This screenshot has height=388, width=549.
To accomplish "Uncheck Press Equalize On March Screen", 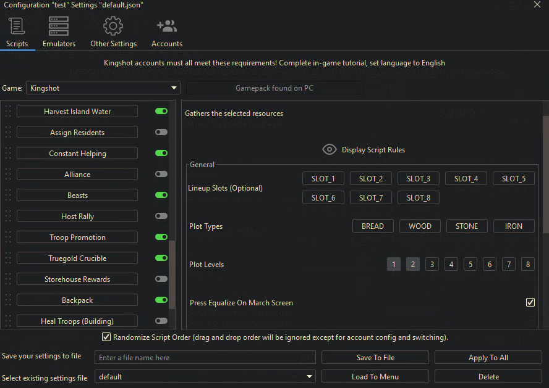I will point(530,302).
